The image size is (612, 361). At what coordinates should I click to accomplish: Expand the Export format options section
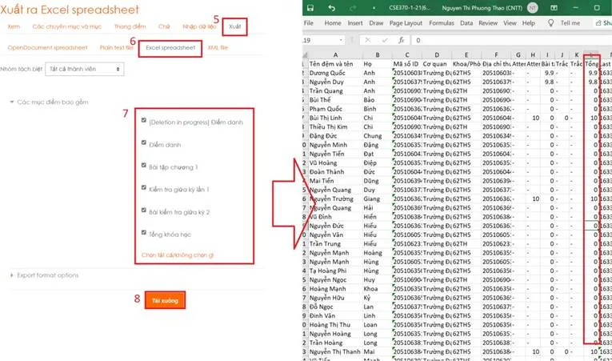pos(48,275)
